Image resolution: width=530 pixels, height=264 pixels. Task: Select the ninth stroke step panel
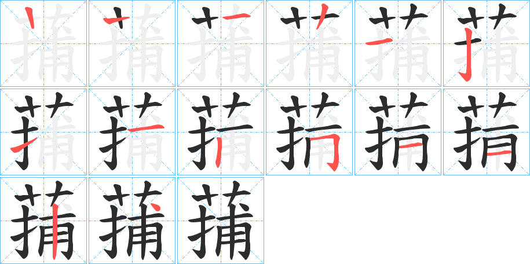click(x=221, y=132)
